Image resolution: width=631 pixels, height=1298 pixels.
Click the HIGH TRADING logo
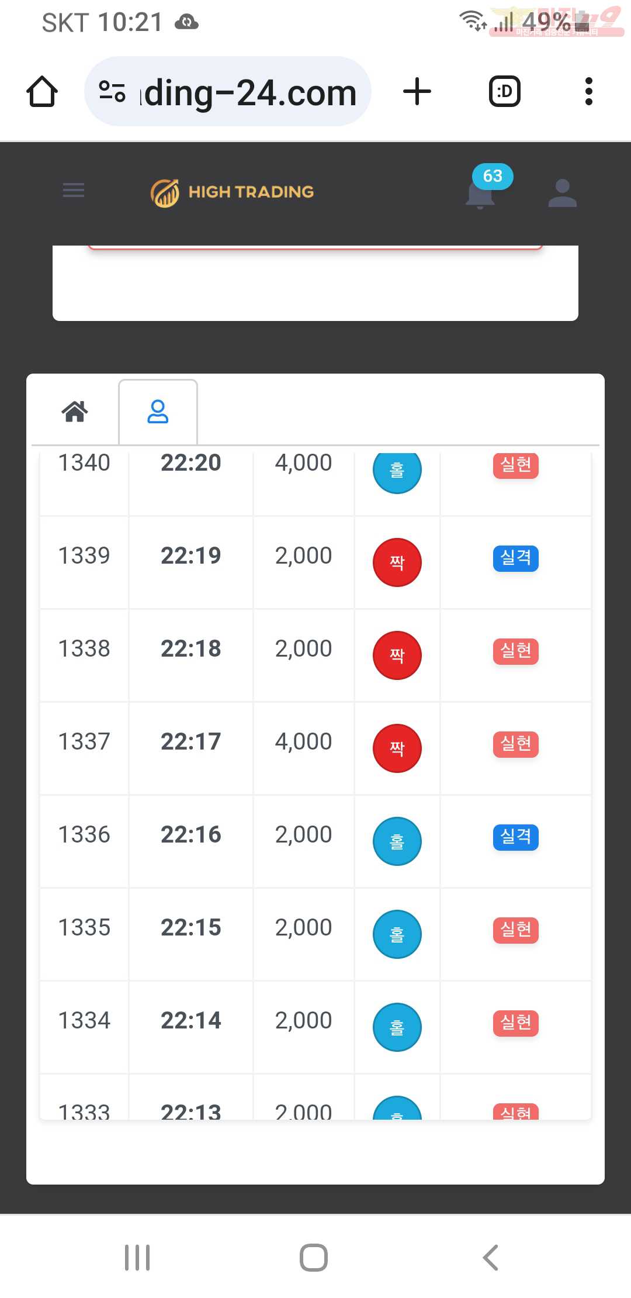coord(232,192)
